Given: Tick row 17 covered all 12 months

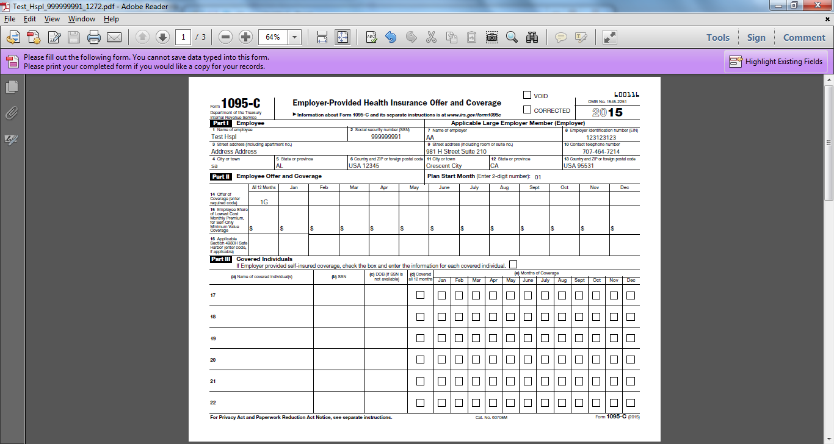Looking at the screenshot, I should 420,295.
